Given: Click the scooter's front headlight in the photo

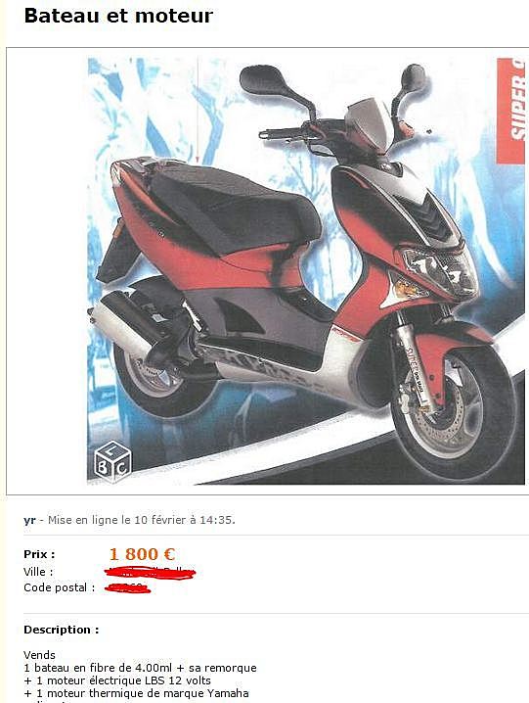Looking at the screenshot, I should point(439,271).
